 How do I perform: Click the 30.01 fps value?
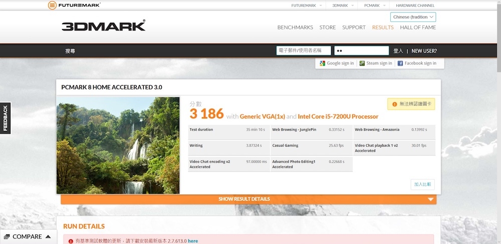pos(419,145)
